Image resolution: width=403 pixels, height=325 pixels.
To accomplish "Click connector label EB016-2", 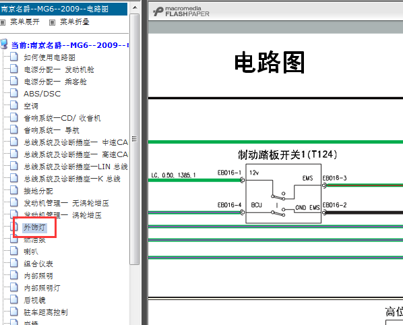I will (x=334, y=205).
